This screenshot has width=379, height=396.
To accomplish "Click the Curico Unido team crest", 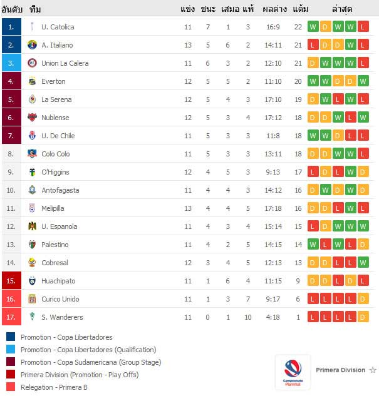I will [x=32, y=299].
